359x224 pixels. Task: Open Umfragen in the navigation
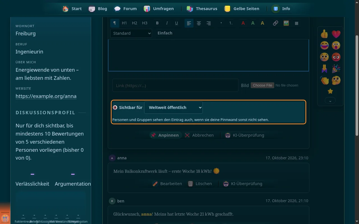pyautogui.click(x=159, y=9)
